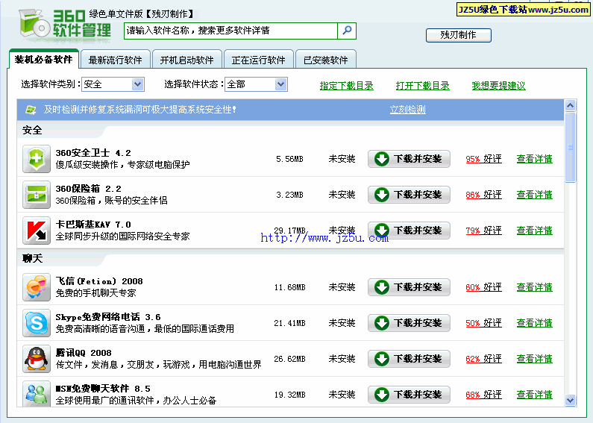
Task: Click the 安全 category header
Action: (32, 130)
